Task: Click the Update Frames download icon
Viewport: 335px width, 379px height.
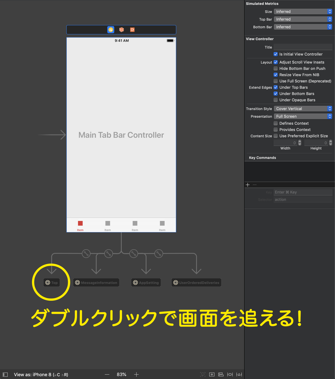Action: (x=212, y=374)
